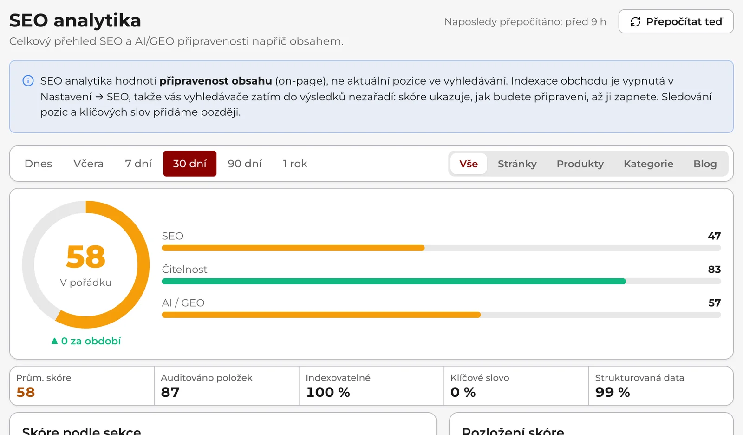Image resolution: width=743 pixels, height=435 pixels.
Task: Click the Auditováno položek stat card
Action: 227,386
